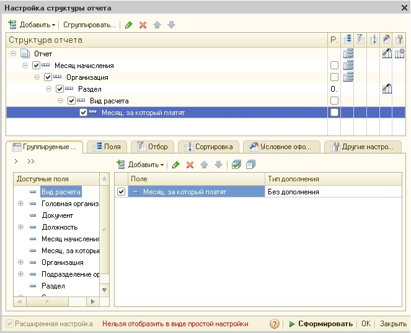This screenshot has height=333, width=411.
Task: Open fields icon in Отчет row
Action: pos(348,54)
